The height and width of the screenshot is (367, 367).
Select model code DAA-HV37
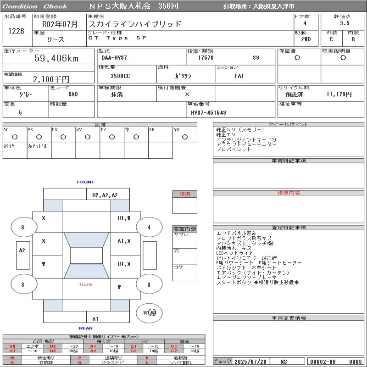coord(114,58)
